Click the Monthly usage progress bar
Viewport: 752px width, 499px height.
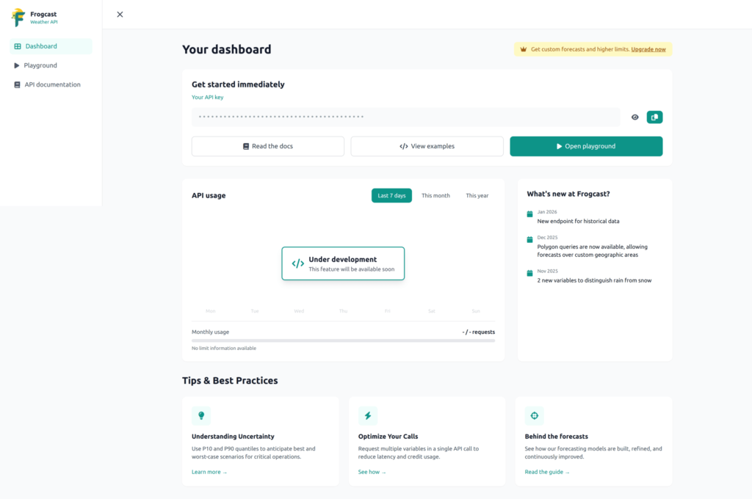(x=343, y=340)
